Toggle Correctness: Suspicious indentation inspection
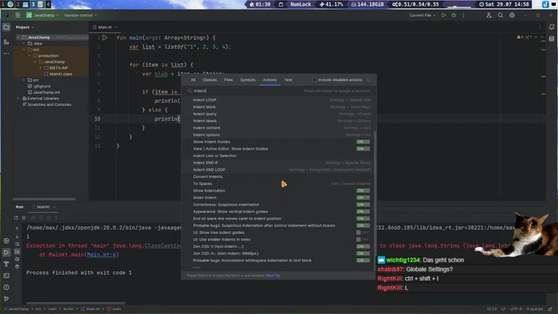The width and height of the screenshot is (558, 314). pyautogui.click(x=363, y=205)
